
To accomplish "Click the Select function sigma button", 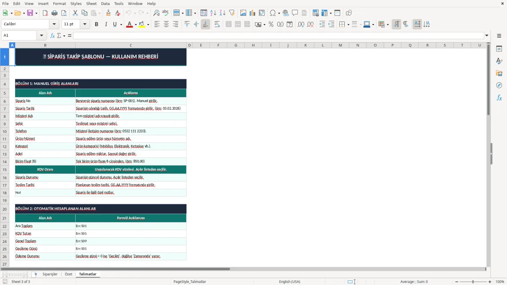I will click(59, 35).
